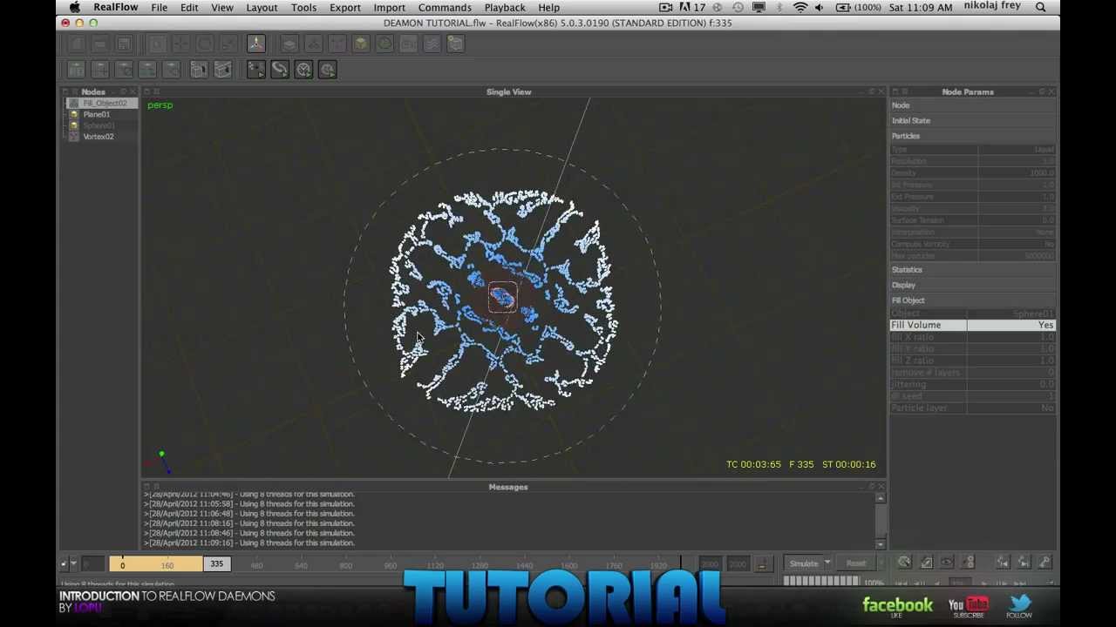Open the File menu
Viewport: 1116px width, 627px height.
[159, 7]
